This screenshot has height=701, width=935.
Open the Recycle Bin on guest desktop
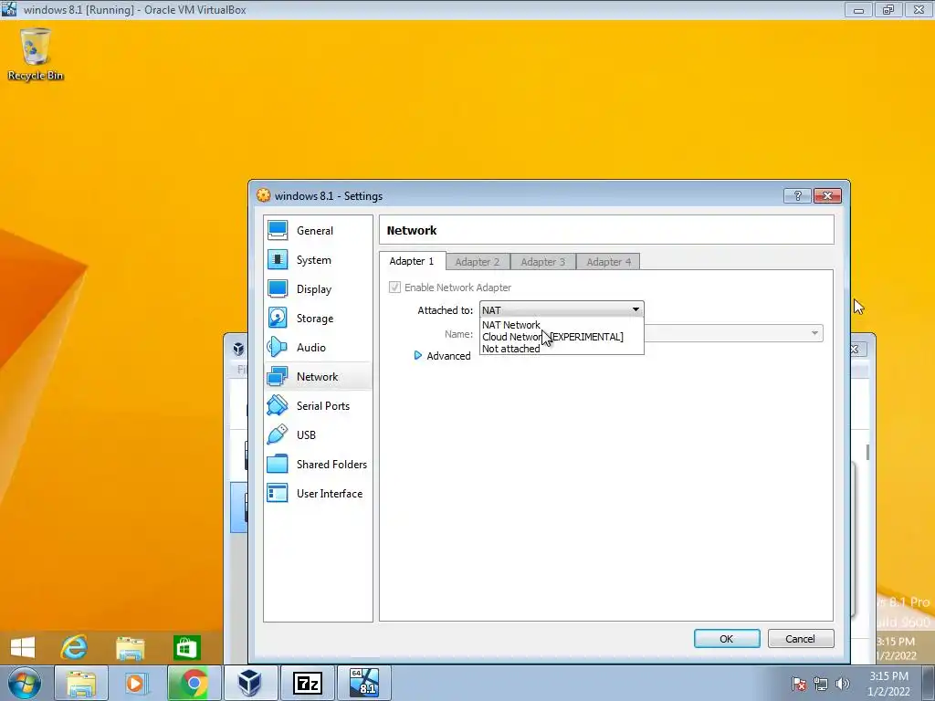tap(36, 54)
